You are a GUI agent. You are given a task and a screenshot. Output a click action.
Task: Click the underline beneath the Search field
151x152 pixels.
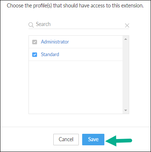79,29
